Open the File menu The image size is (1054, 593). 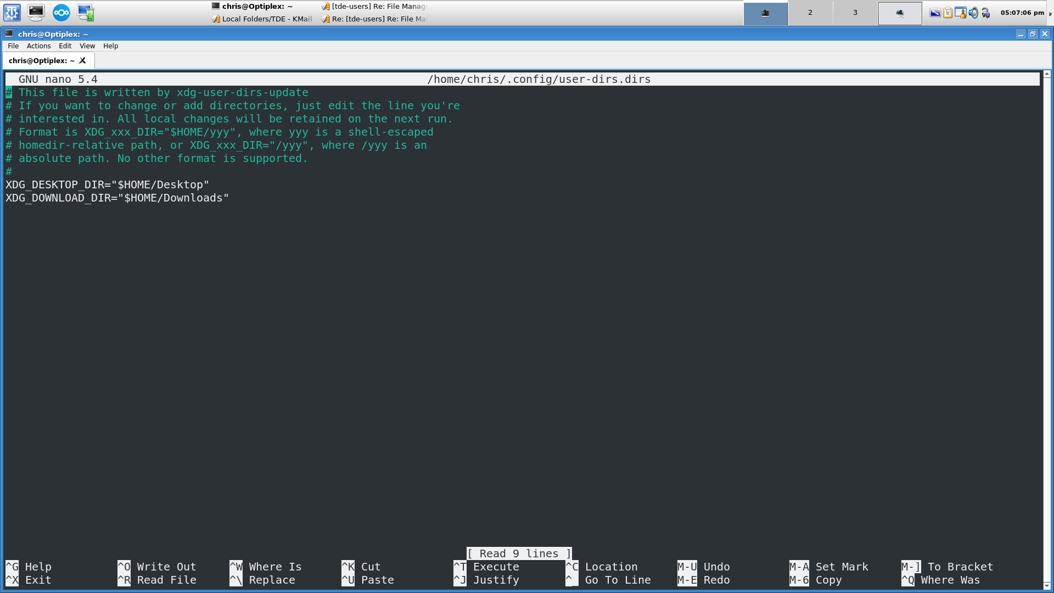(13, 46)
